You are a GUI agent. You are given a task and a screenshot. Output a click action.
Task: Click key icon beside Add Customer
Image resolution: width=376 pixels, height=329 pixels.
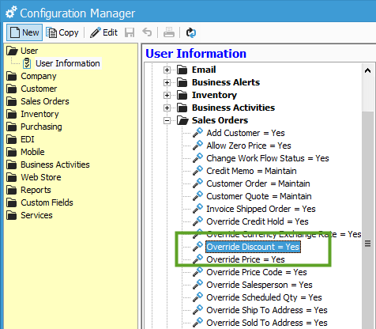pos(197,132)
